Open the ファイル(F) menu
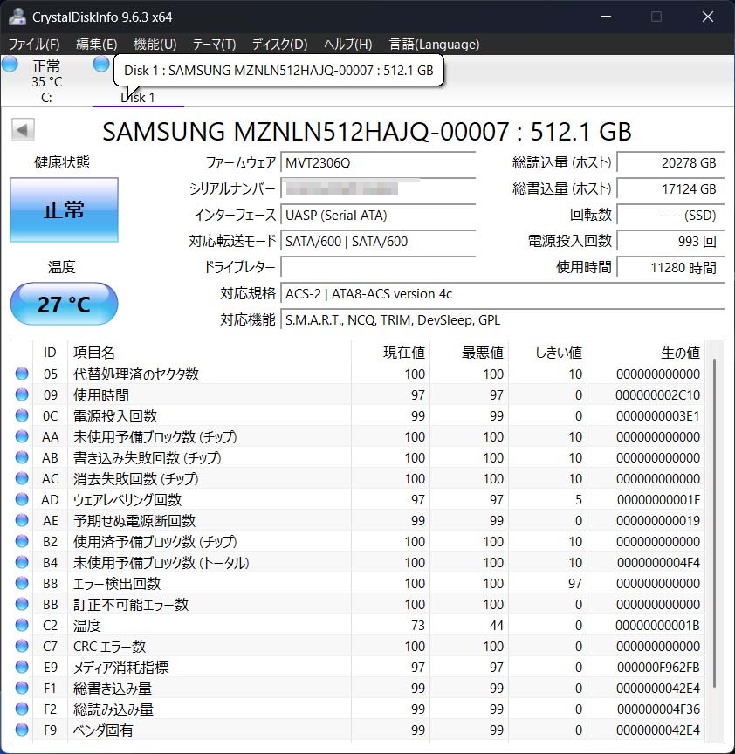The image size is (735, 754). pos(34,45)
